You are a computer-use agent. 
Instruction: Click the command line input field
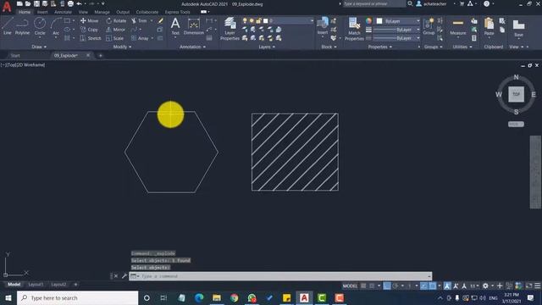click(x=280, y=276)
